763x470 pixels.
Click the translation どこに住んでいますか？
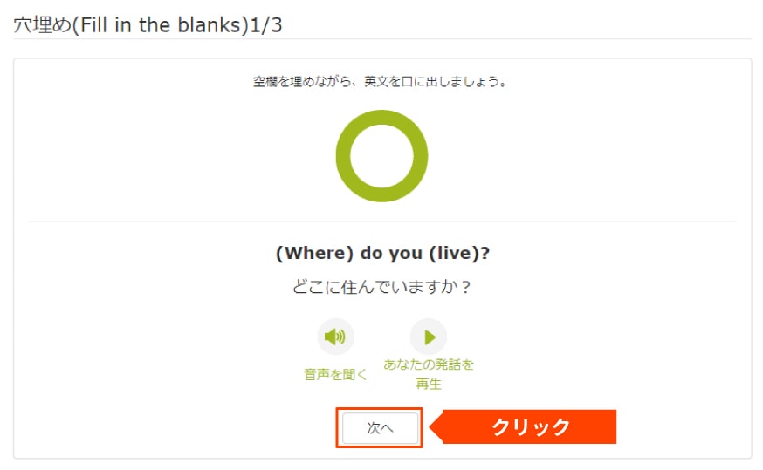(x=382, y=287)
